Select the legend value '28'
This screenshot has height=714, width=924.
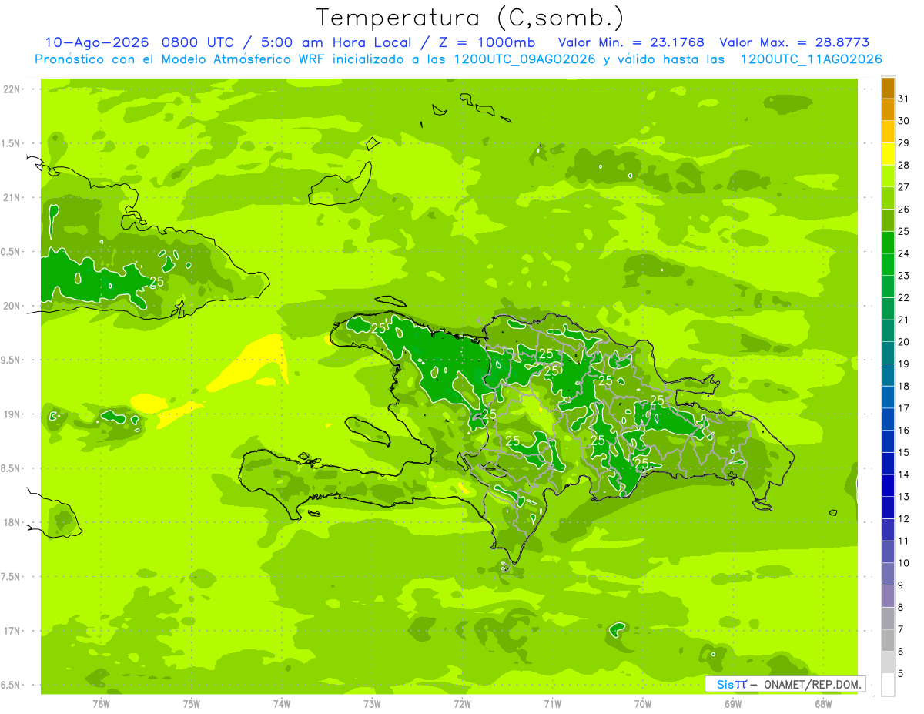904,165
